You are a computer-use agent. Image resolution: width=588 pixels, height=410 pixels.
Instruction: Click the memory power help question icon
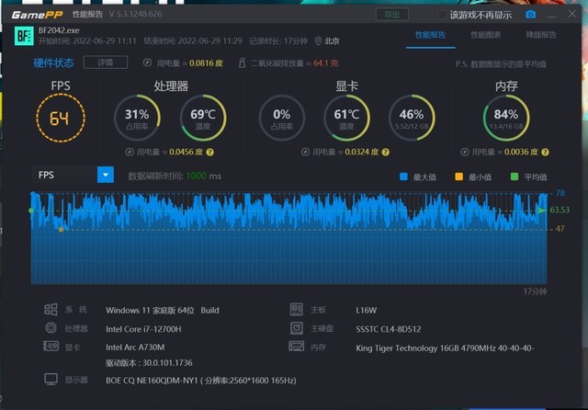[545, 152]
